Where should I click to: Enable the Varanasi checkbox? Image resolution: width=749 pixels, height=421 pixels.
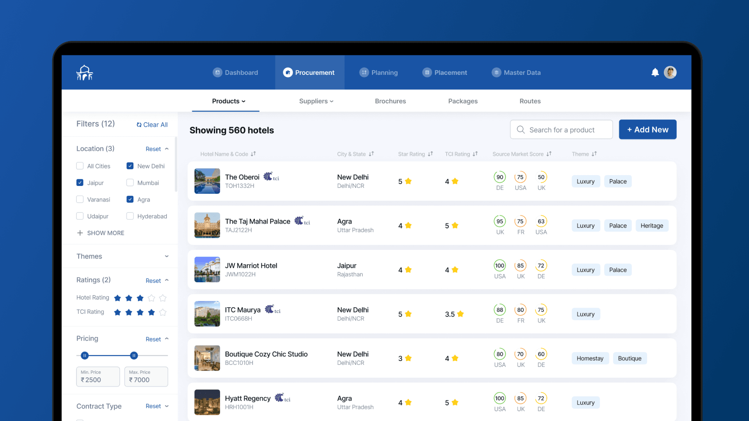click(x=80, y=200)
